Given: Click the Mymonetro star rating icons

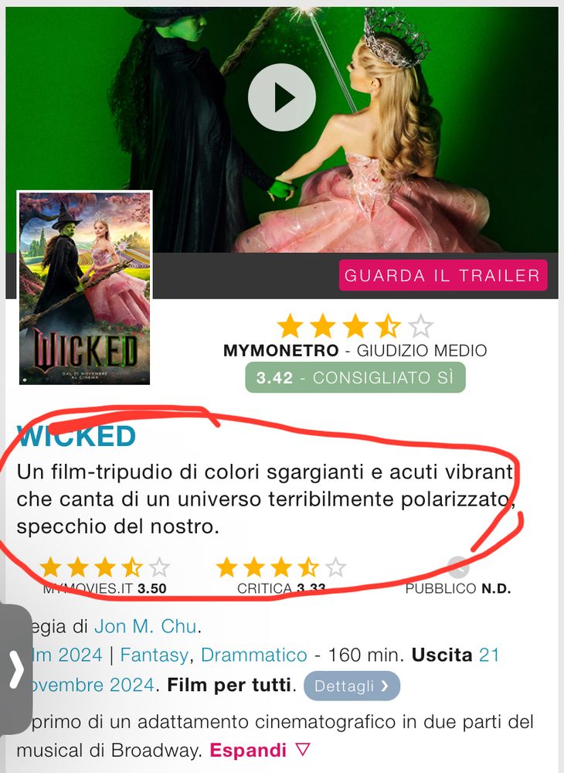Looking at the screenshot, I should pos(355,326).
